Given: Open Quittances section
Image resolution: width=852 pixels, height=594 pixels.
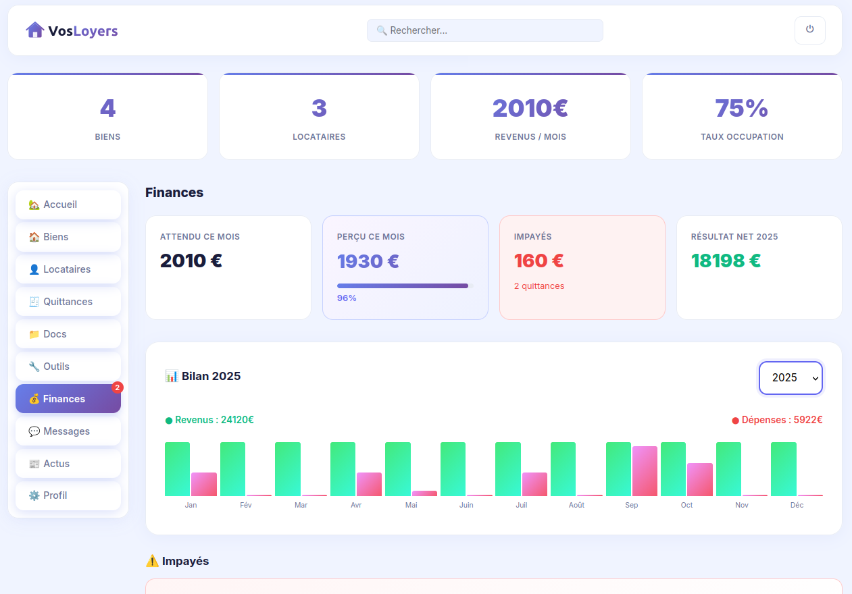Looking at the screenshot, I should click(68, 302).
